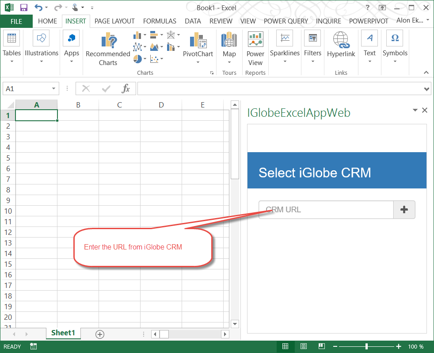
Task: Insert a scatter chart
Action: 154,59
